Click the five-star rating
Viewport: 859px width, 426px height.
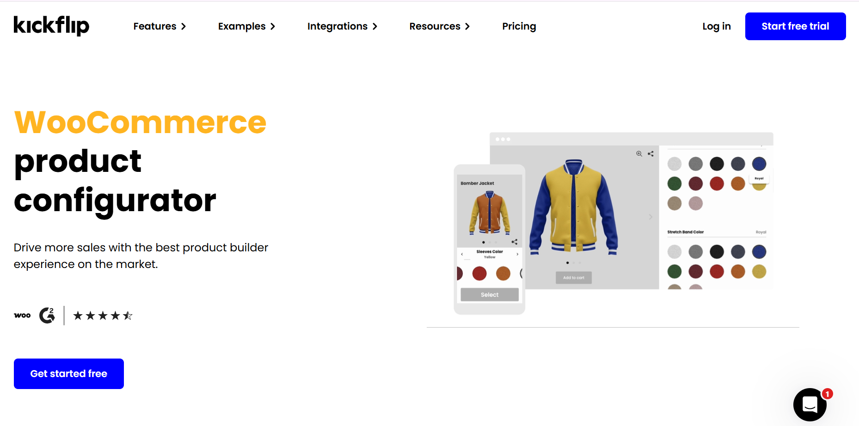(103, 316)
